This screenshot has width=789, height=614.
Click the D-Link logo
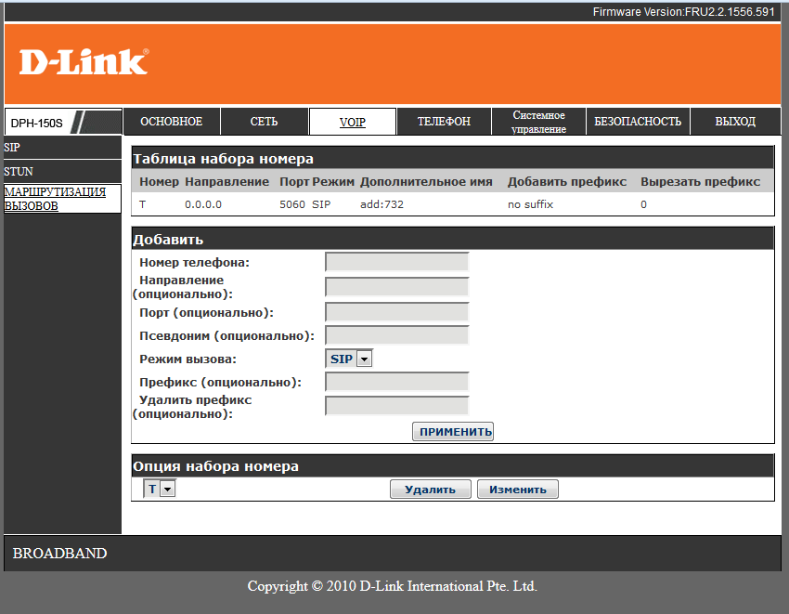(84, 62)
